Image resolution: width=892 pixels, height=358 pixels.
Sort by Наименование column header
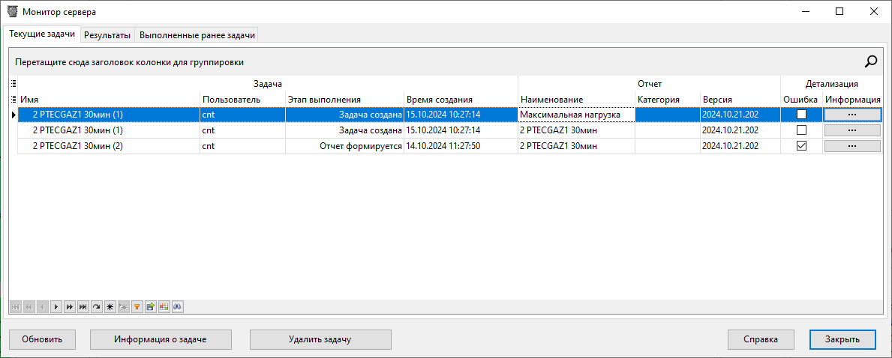(576, 100)
